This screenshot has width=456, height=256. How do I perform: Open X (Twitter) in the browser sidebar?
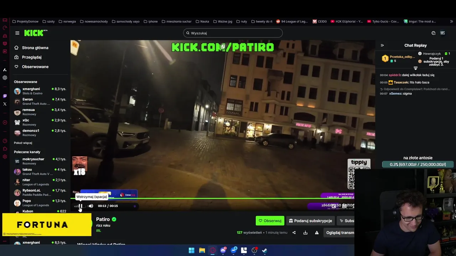tap(5, 104)
